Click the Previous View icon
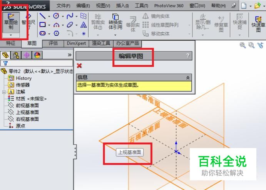The height and width of the screenshot is (190, 266). pyautogui.click(x=260, y=45)
